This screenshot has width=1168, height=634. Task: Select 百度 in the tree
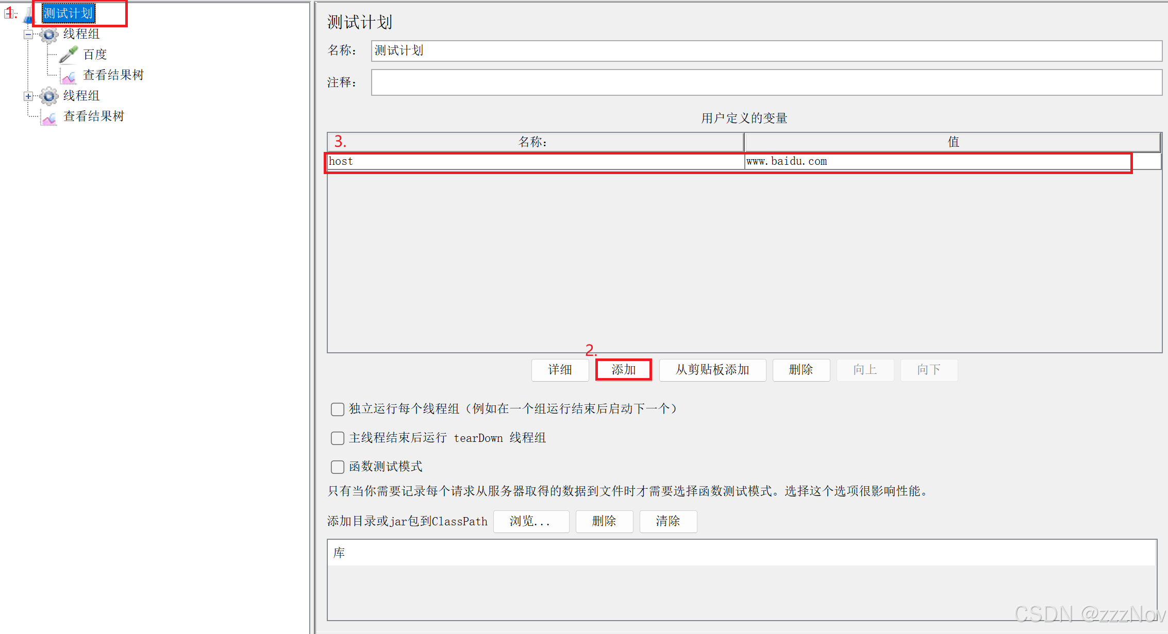coord(95,55)
